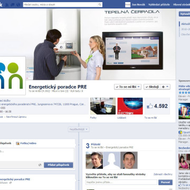This screenshot has width=190, height=190.
Task: Click the 'Přidat příspěvek' button
Action: 59,165
